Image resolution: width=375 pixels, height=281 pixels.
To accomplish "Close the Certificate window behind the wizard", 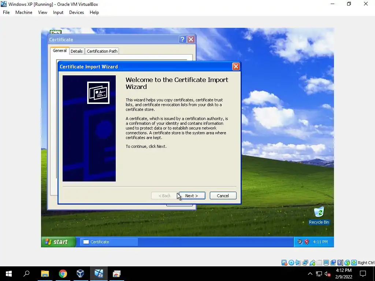I will tap(191, 40).
